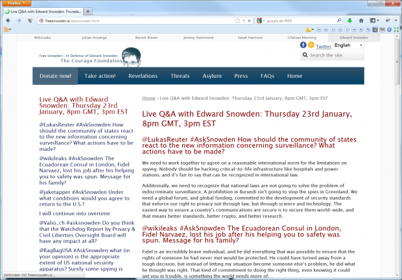Click the magnifier icon in site search
Viewport: 402px width, 280px height.
(x=305, y=55)
